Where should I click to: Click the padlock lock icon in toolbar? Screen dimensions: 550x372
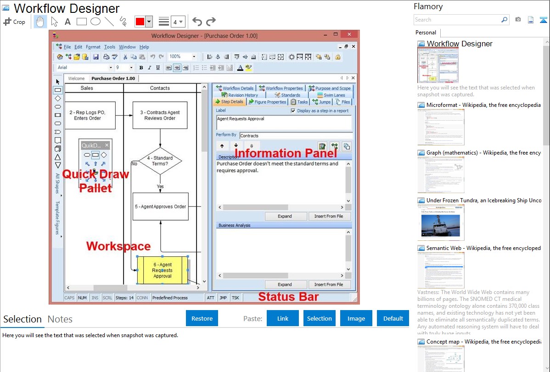point(337,57)
